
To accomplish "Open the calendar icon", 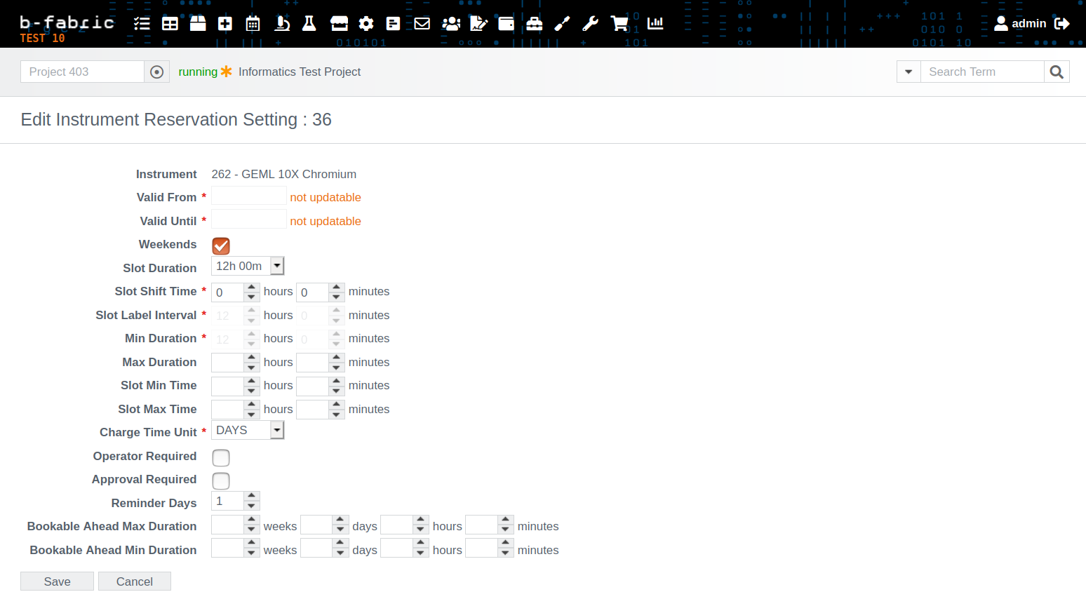I will (x=253, y=24).
